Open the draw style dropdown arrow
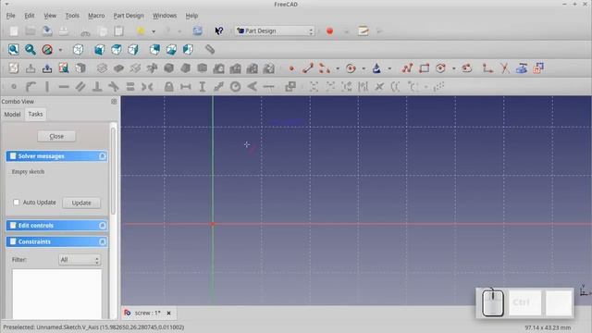 pos(60,50)
